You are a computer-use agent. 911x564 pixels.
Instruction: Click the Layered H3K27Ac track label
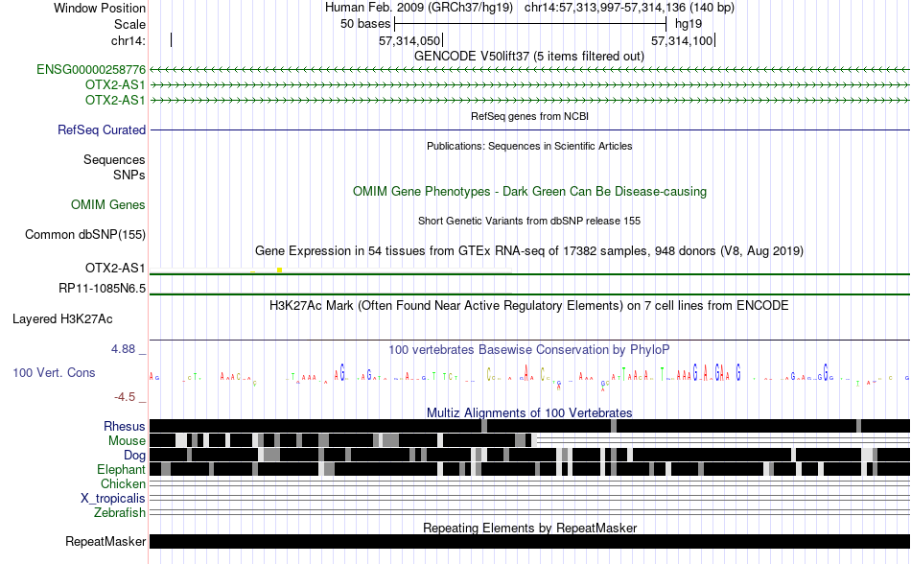pyautogui.click(x=62, y=318)
